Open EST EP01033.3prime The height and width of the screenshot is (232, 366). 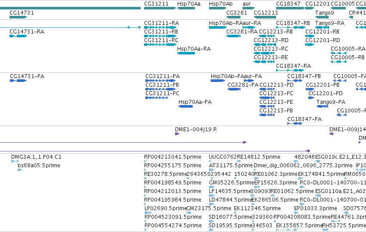(296, 213)
